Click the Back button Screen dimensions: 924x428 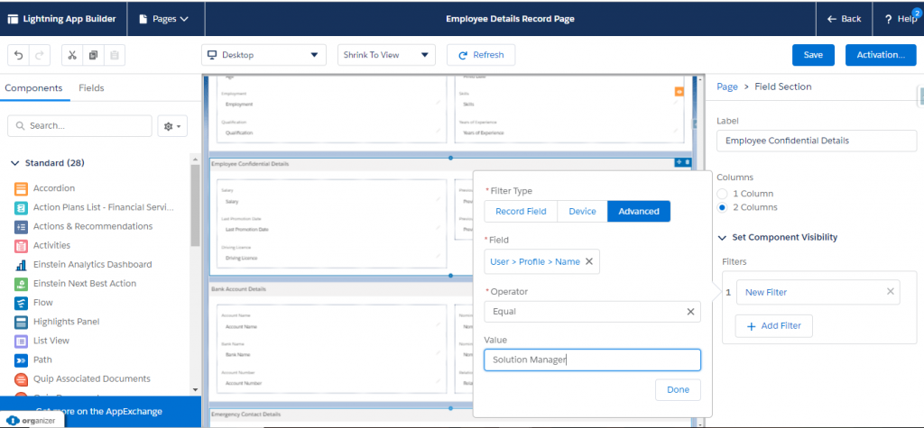click(x=845, y=19)
